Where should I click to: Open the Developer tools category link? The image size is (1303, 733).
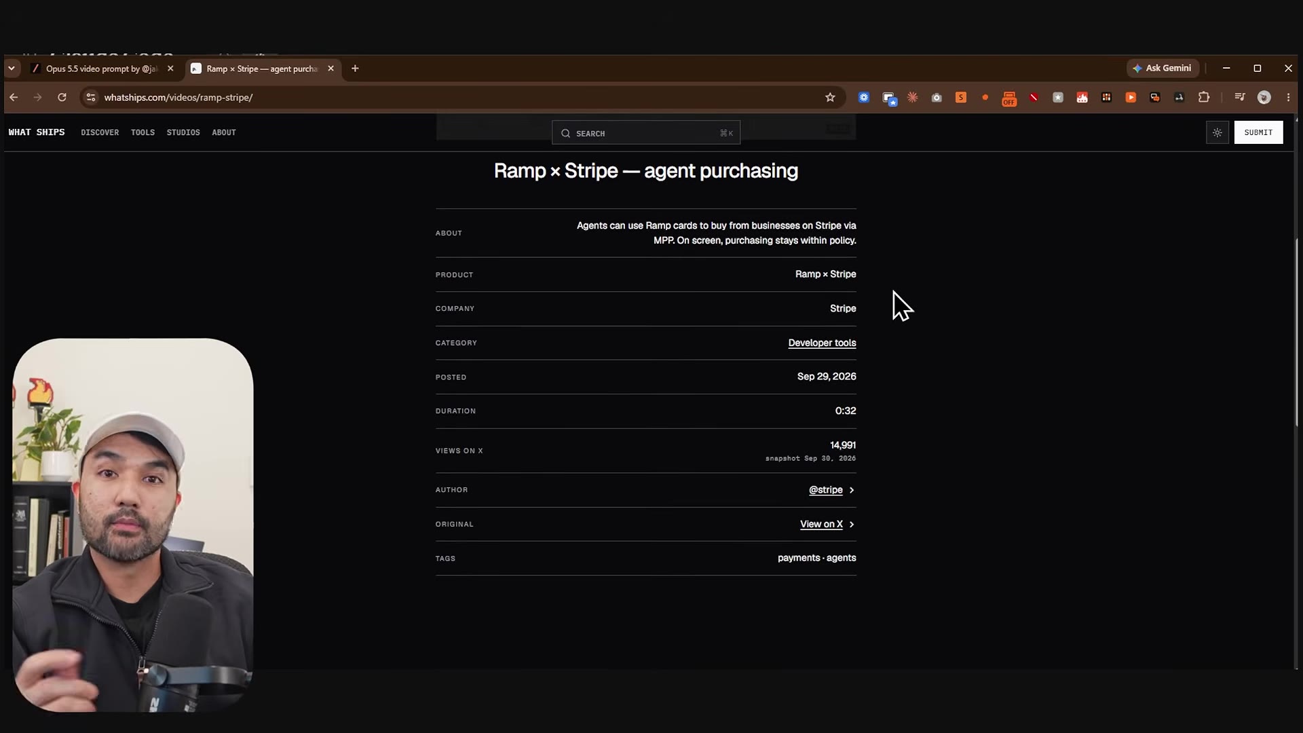(822, 343)
